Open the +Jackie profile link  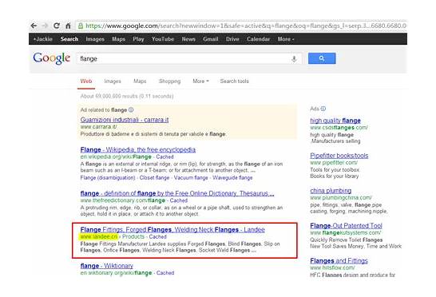[x=43, y=39]
